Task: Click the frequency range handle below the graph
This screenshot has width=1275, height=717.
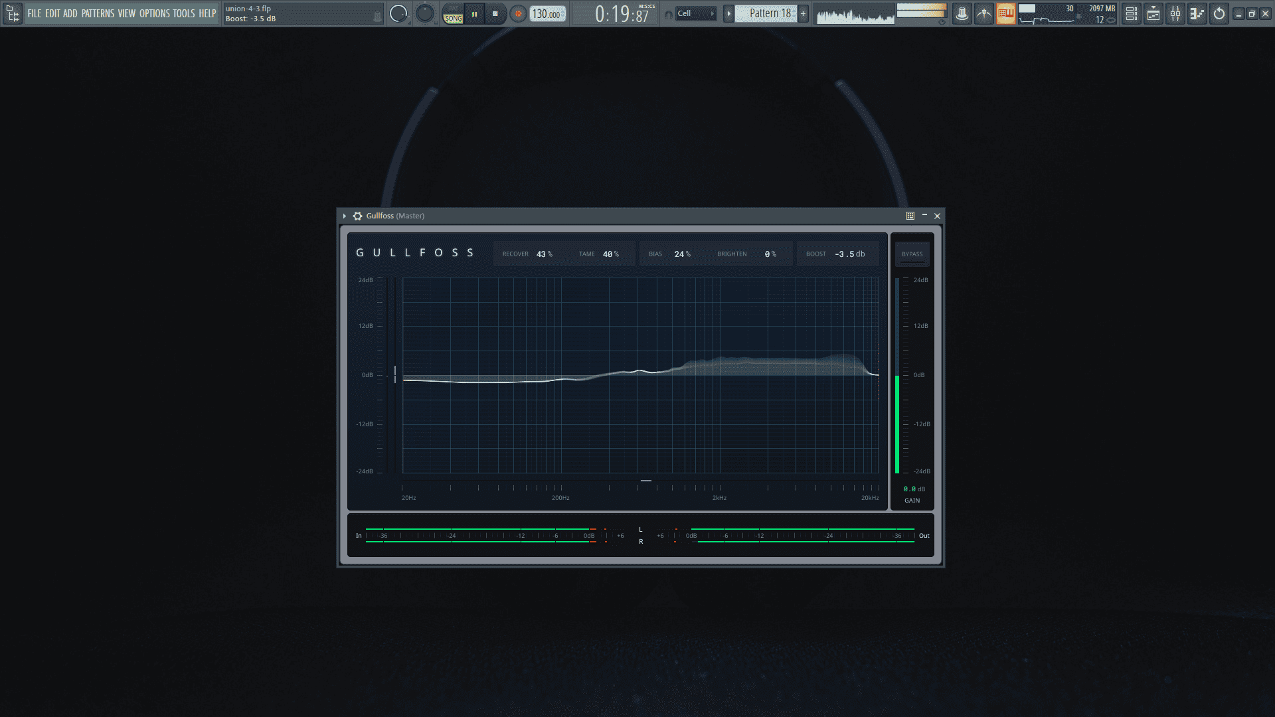Action: click(646, 481)
